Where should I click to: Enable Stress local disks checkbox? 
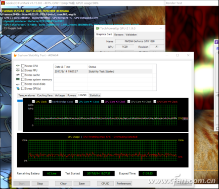pos(23,84)
